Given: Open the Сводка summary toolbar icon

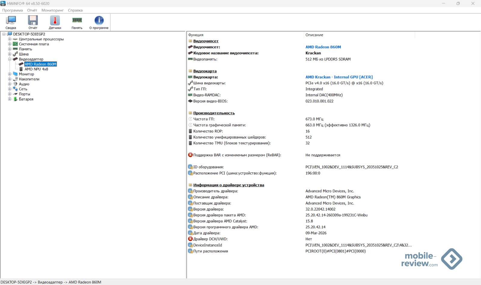Looking at the screenshot, I should 11,20.
